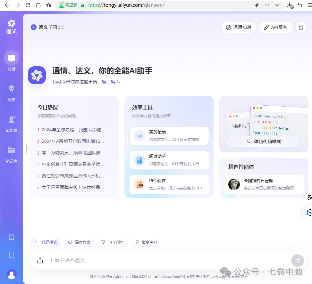
Task: Switch to 通通知道 tab
Action: [239, 27]
